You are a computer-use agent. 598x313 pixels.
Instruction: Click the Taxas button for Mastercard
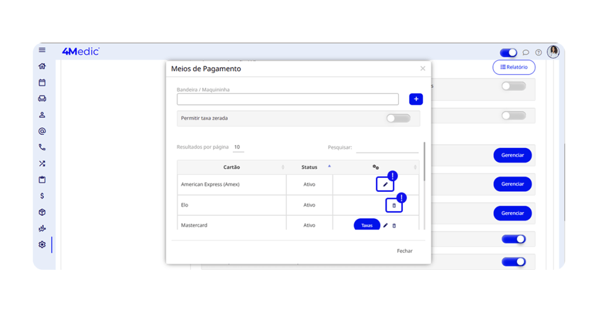click(367, 225)
